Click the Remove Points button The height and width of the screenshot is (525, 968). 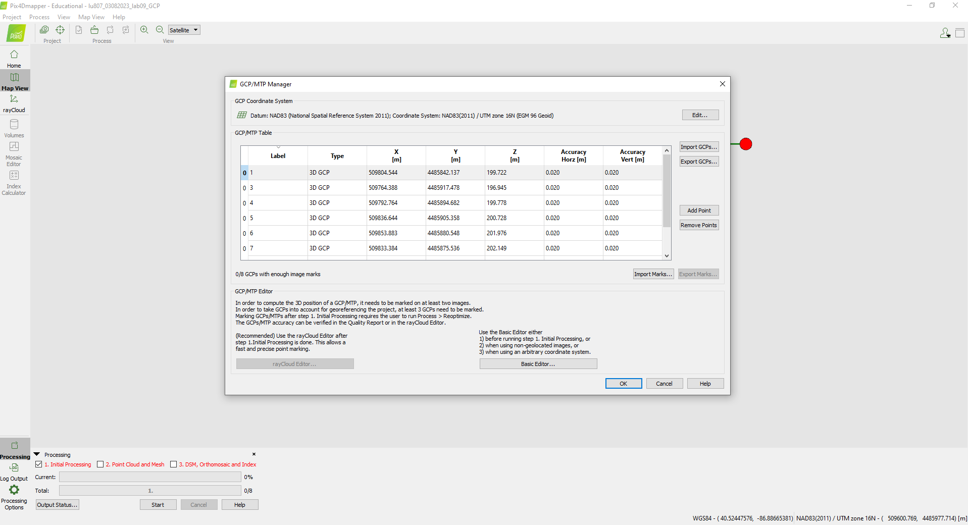pyautogui.click(x=699, y=225)
